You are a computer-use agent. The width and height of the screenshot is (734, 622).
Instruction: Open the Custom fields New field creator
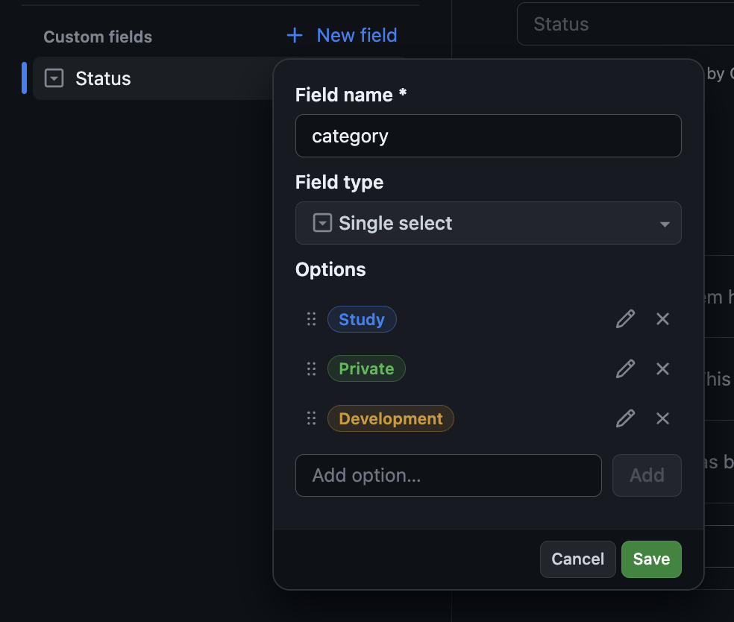(342, 35)
